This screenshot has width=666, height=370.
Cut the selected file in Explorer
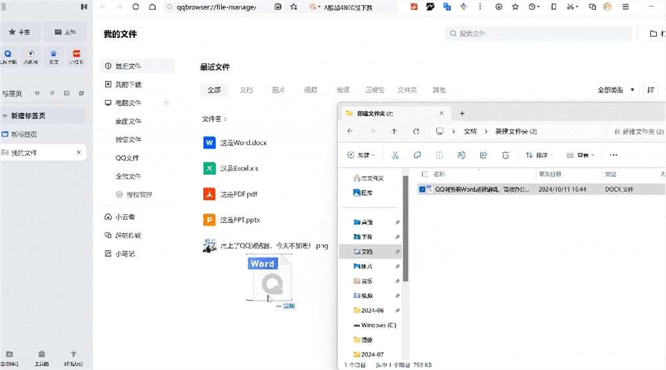(x=395, y=155)
